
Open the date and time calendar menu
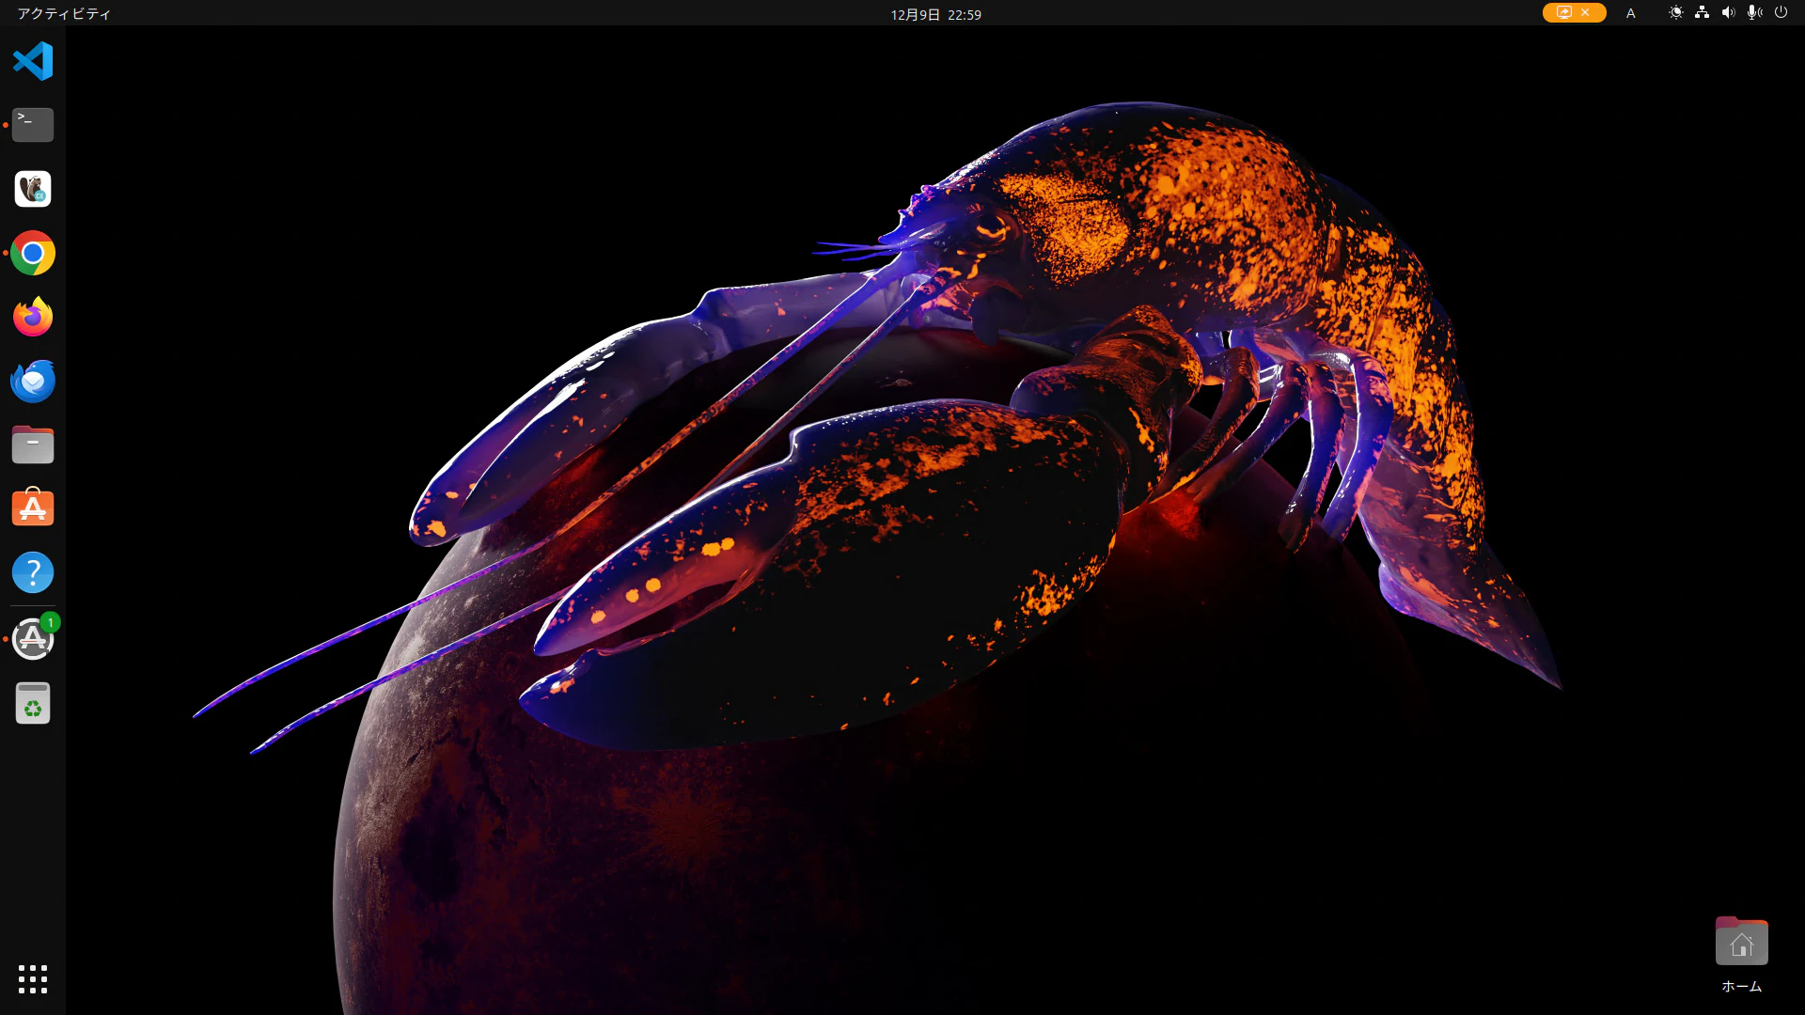[935, 14]
